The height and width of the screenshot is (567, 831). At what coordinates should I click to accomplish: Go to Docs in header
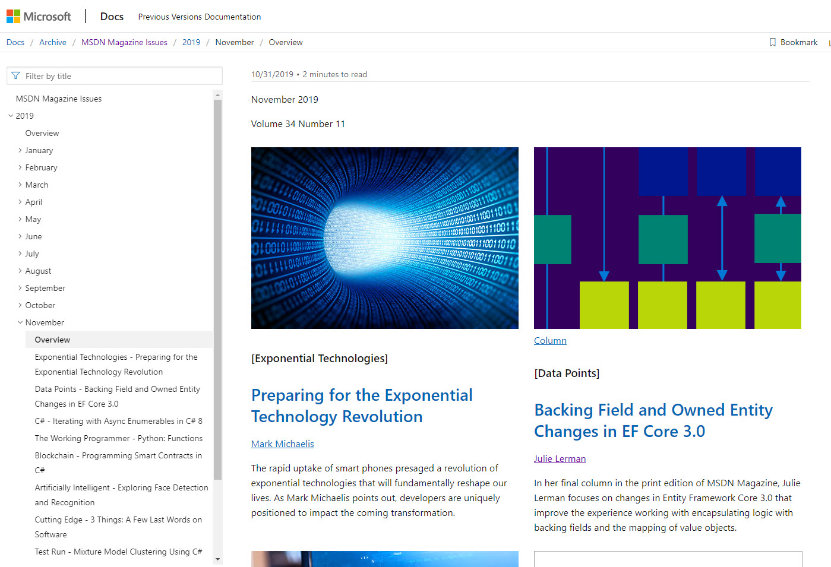coord(112,17)
